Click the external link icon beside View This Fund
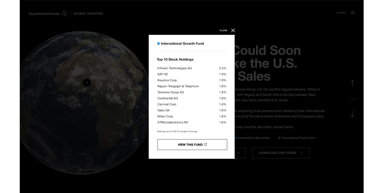This screenshot has width=383, height=193. pyautogui.click(x=205, y=144)
